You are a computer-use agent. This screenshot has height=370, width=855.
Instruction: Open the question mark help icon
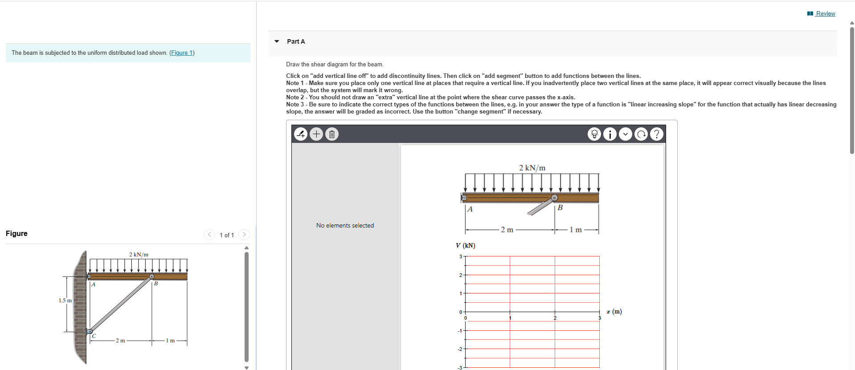coord(657,134)
